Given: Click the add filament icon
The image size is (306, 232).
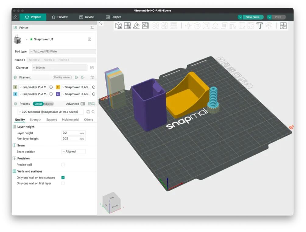Looking at the screenshot, I should (x=76, y=78).
